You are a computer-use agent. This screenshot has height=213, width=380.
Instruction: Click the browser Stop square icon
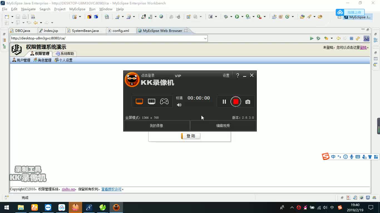click(351, 38)
